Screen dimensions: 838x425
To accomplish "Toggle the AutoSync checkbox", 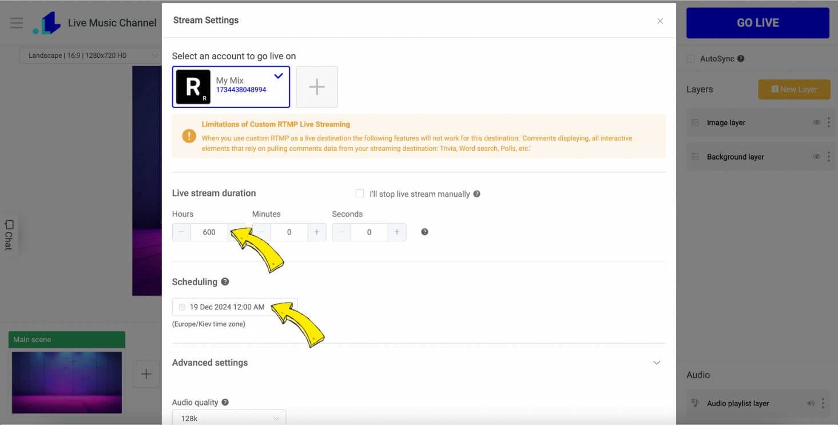I will coord(690,58).
